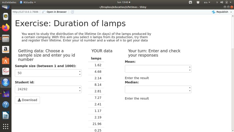Viewport: 234px width, 132px height.
Task: Open the red document viewer dock icon
Action: 6,72
